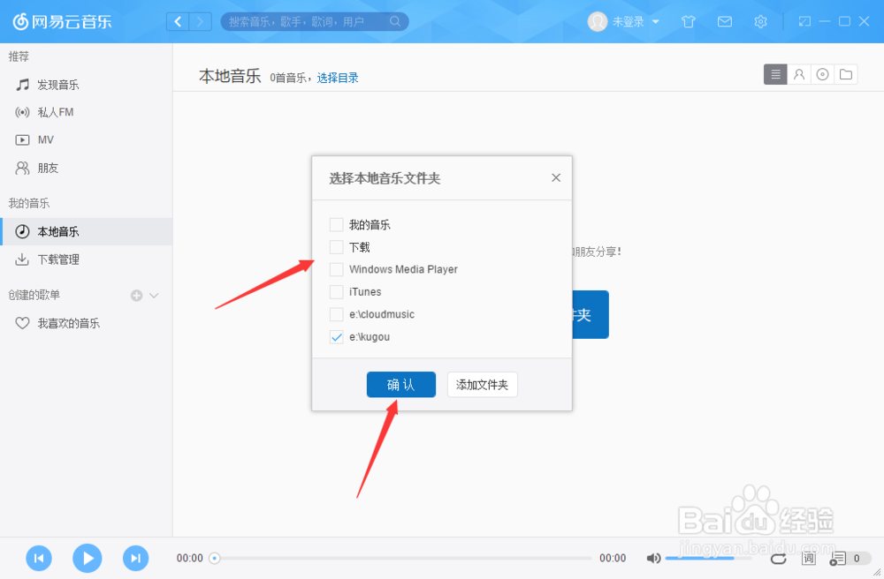This screenshot has height=579, width=884.
Task: Click the NetEase Cloud Music logo
Action: (x=62, y=21)
